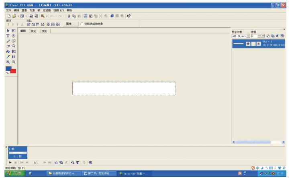Click the new object icon in object panel
296x178 pixels.
[x=268, y=36]
